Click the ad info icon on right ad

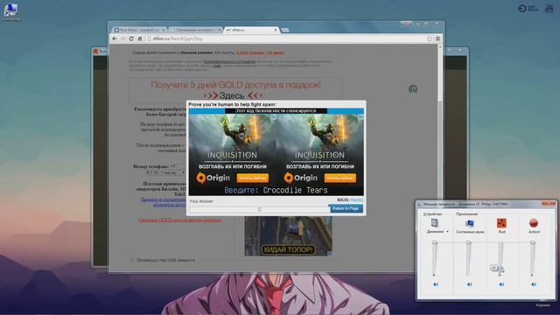[360, 116]
